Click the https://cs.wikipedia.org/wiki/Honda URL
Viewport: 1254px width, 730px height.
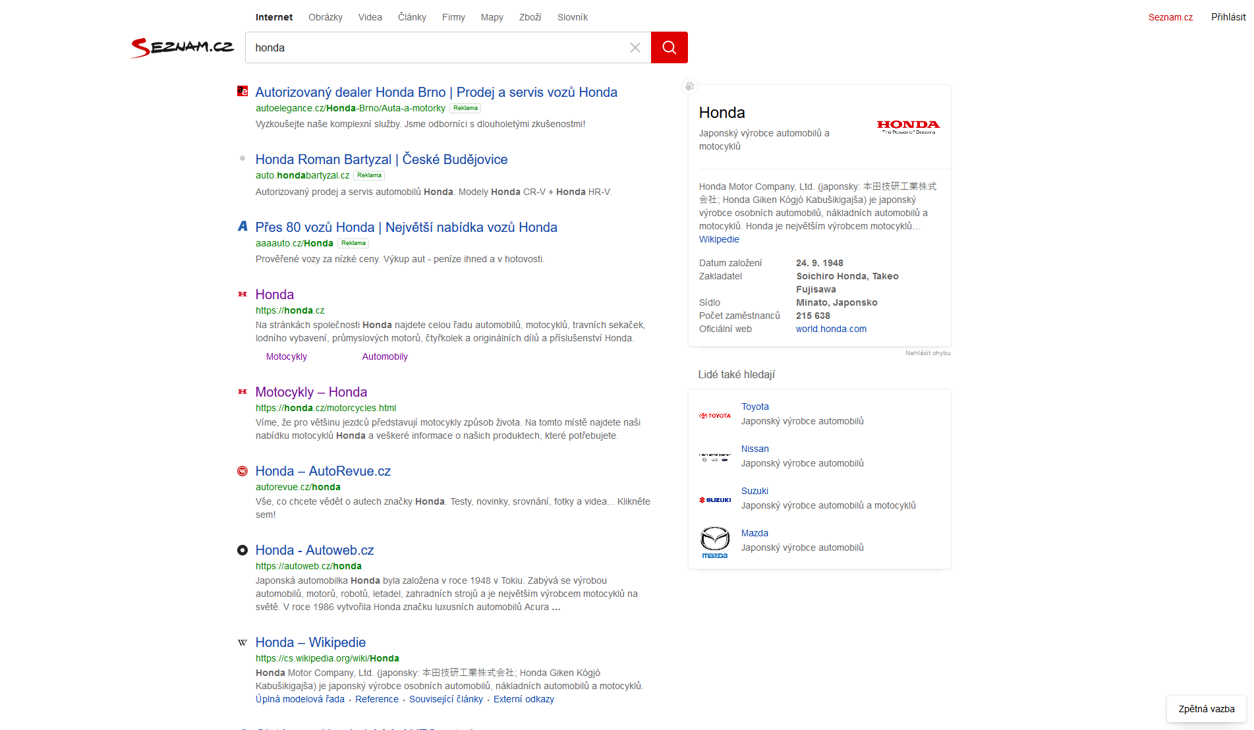(x=328, y=658)
